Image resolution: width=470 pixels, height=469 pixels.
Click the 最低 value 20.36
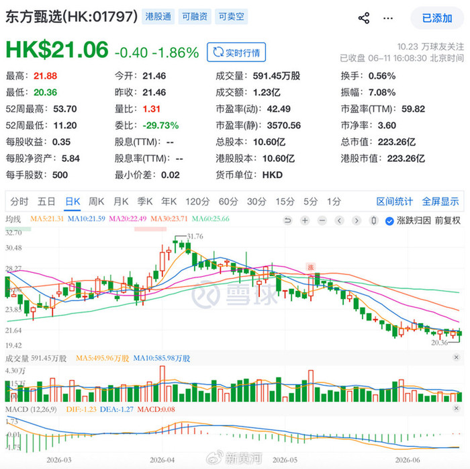tap(45, 92)
